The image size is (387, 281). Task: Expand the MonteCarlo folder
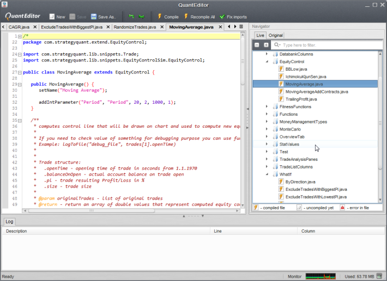pos(267,129)
